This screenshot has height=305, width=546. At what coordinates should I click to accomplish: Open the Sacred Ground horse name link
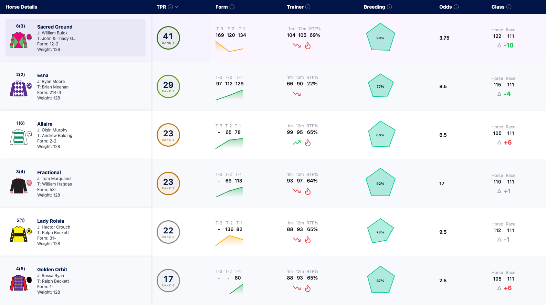[55, 27]
